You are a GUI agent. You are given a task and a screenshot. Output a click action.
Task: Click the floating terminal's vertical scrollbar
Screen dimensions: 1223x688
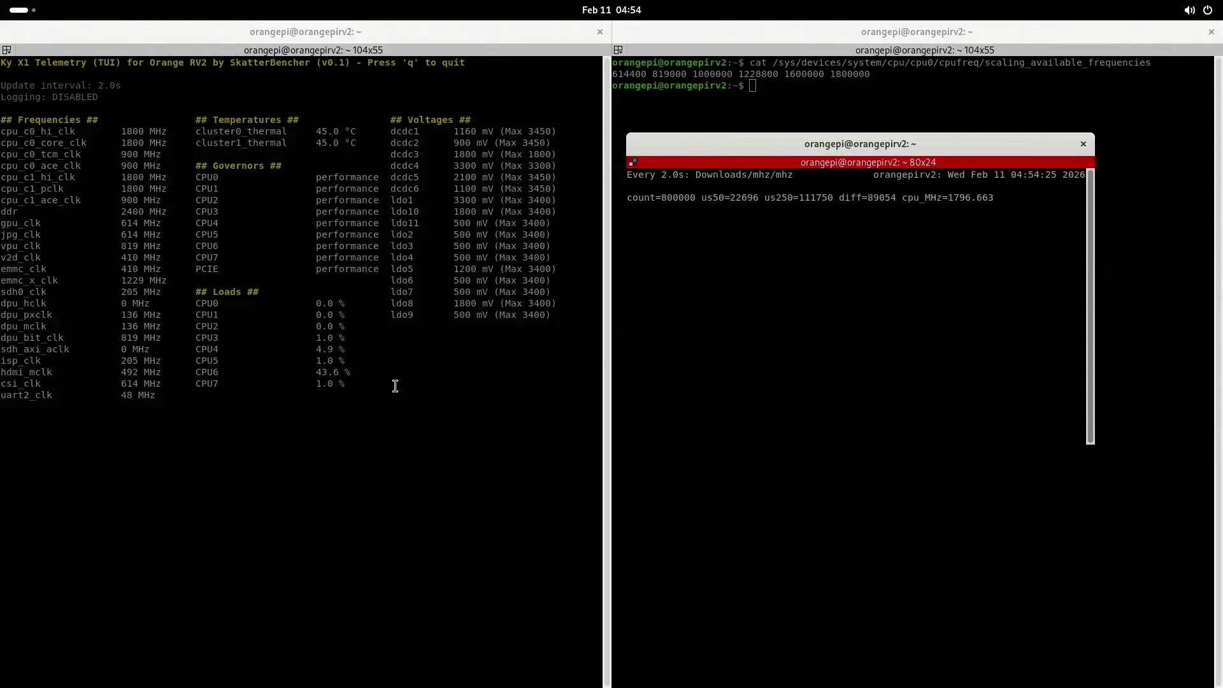pos(1090,306)
